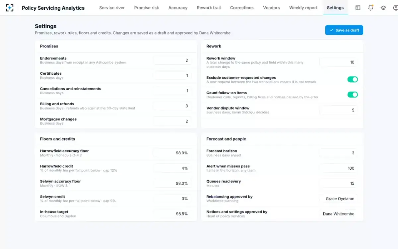
Task: Click the Harrowfield credit label
Action: 56,166
